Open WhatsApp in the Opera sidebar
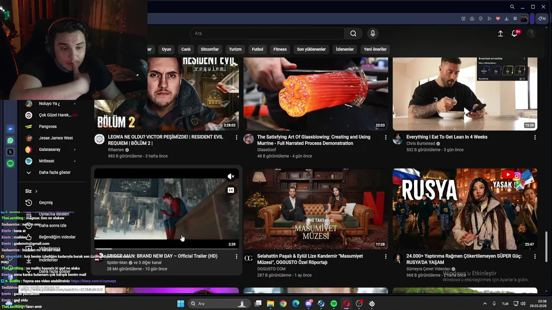Image resolution: width=552 pixels, height=310 pixels. point(10,140)
